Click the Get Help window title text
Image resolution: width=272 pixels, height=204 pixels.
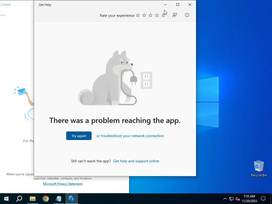(x=45, y=5)
